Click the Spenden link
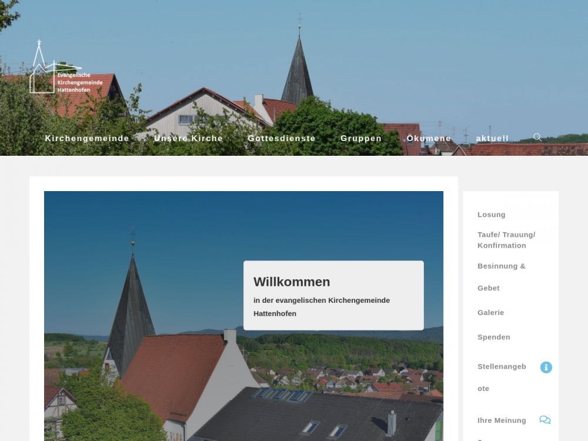 pos(493,338)
